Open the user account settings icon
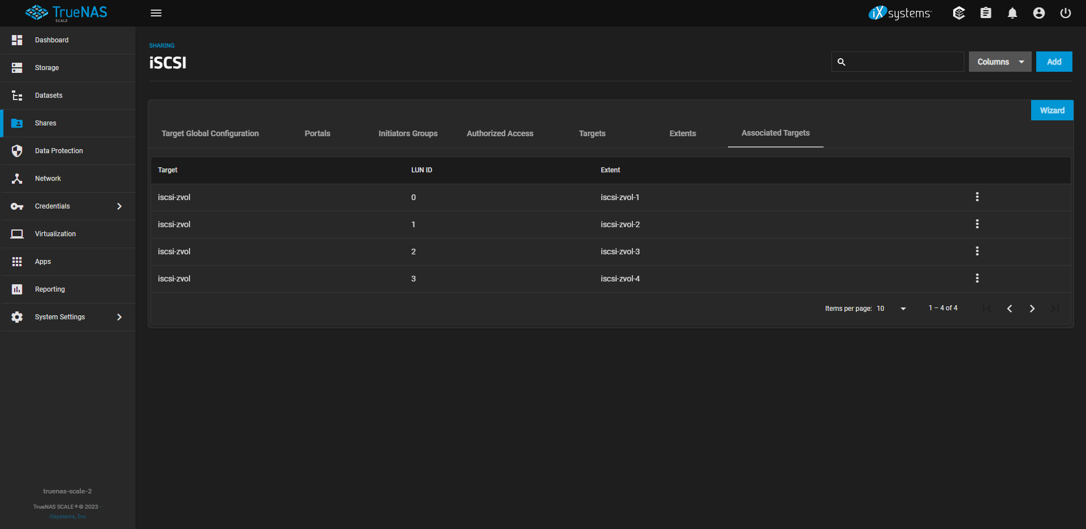1086x529 pixels. 1038,13
